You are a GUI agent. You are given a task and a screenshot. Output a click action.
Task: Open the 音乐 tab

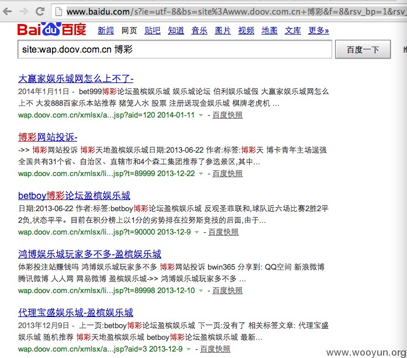tap(199, 30)
